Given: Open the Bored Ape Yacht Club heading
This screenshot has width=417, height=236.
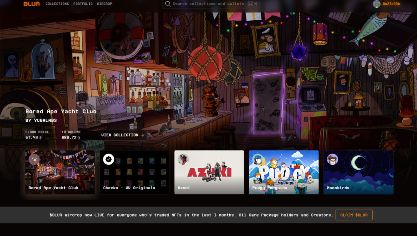Looking at the screenshot, I should pos(61,111).
